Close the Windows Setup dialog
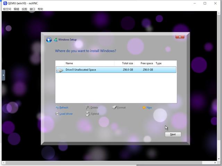Viewport: 222px width, 166px height. tap(180, 37)
